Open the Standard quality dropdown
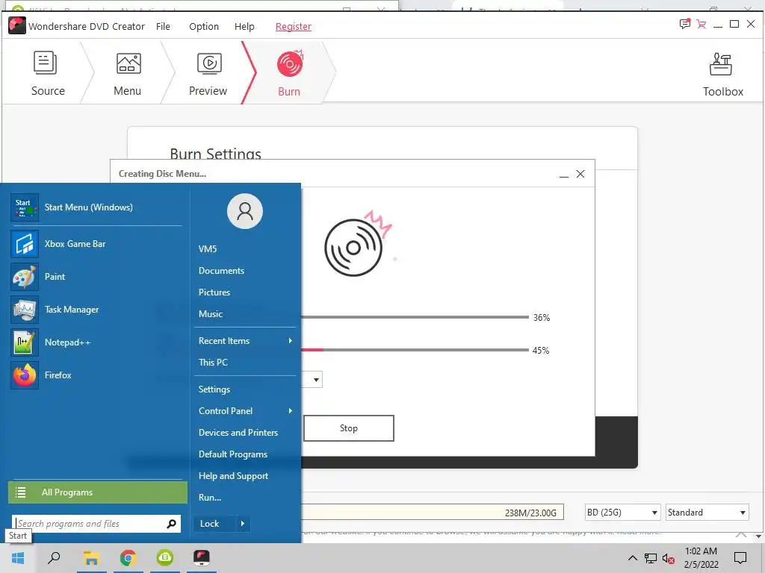 (707, 512)
